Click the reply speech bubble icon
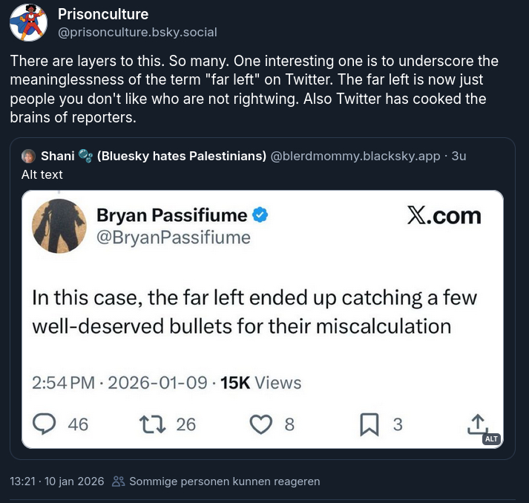This screenshot has height=503, width=529. point(45,424)
